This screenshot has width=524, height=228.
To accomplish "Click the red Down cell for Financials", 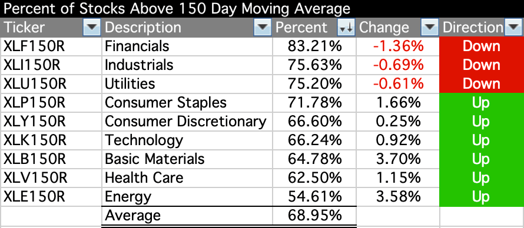I will (x=481, y=46).
